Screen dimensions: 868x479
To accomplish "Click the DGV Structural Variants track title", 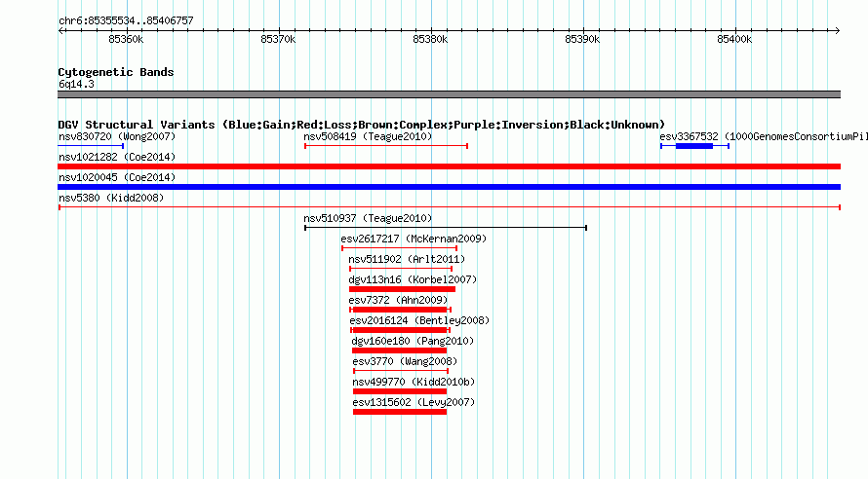I will coord(362,125).
